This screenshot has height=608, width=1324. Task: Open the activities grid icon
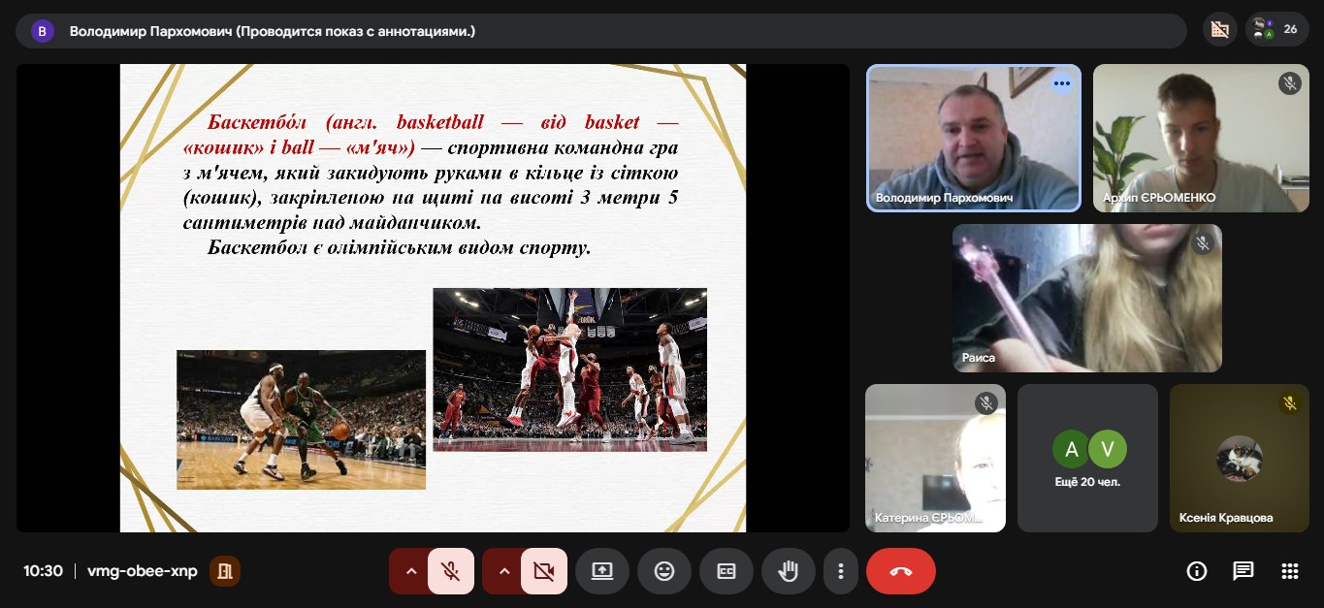click(1289, 571)
